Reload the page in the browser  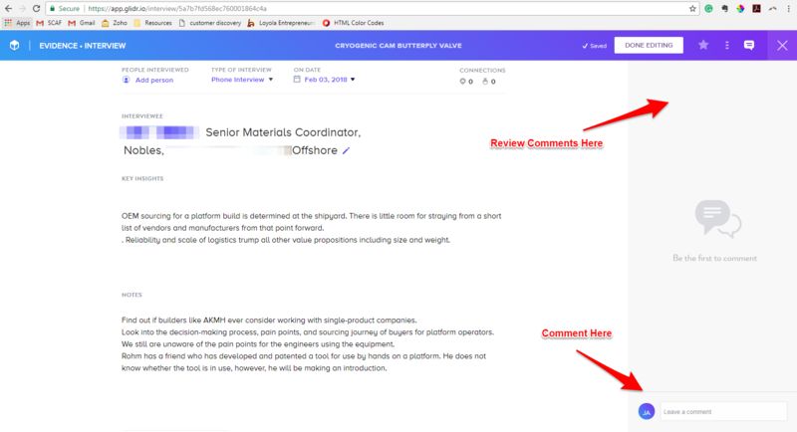(38, 7)
